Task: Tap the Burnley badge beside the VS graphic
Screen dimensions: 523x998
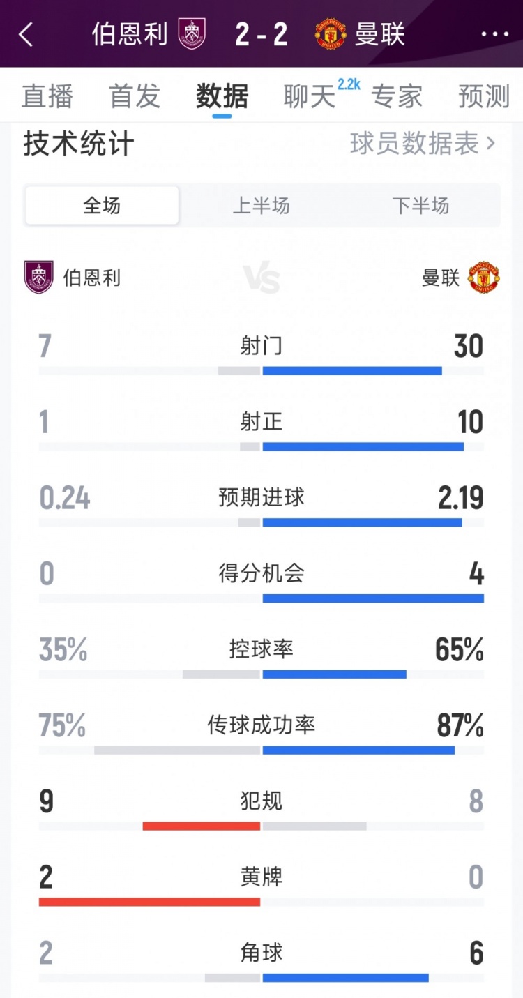Action: tap(39, 278)
